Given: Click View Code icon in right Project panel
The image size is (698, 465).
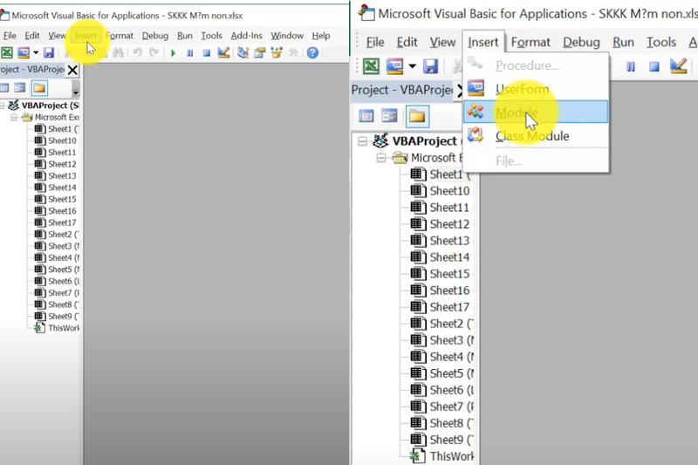Looking at the screenshot, I should [x=366, y=117].
